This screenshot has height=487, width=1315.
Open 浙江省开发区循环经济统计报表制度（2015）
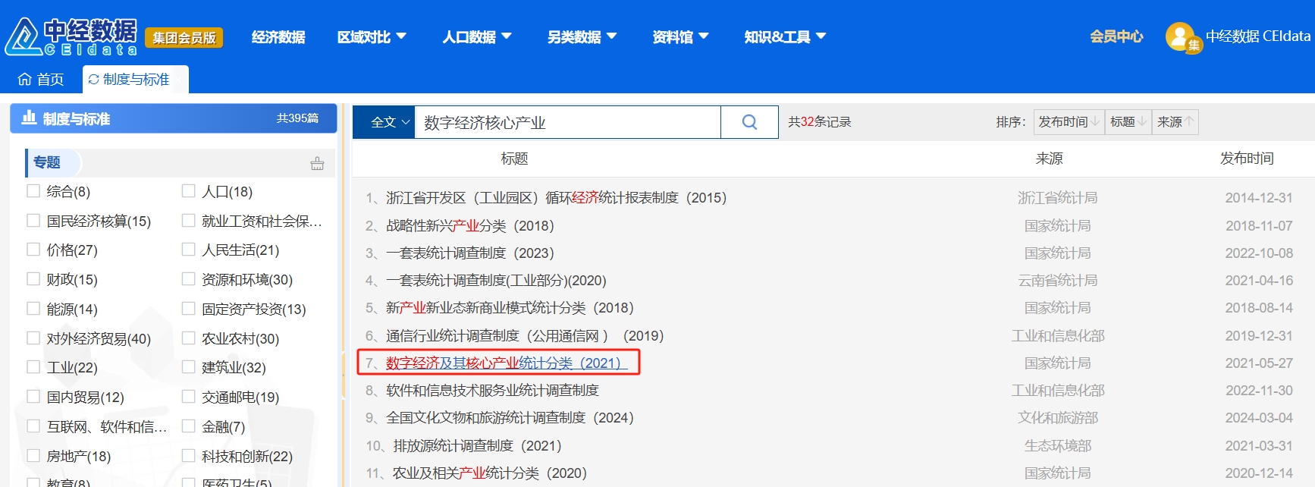[x=556, y=198]
